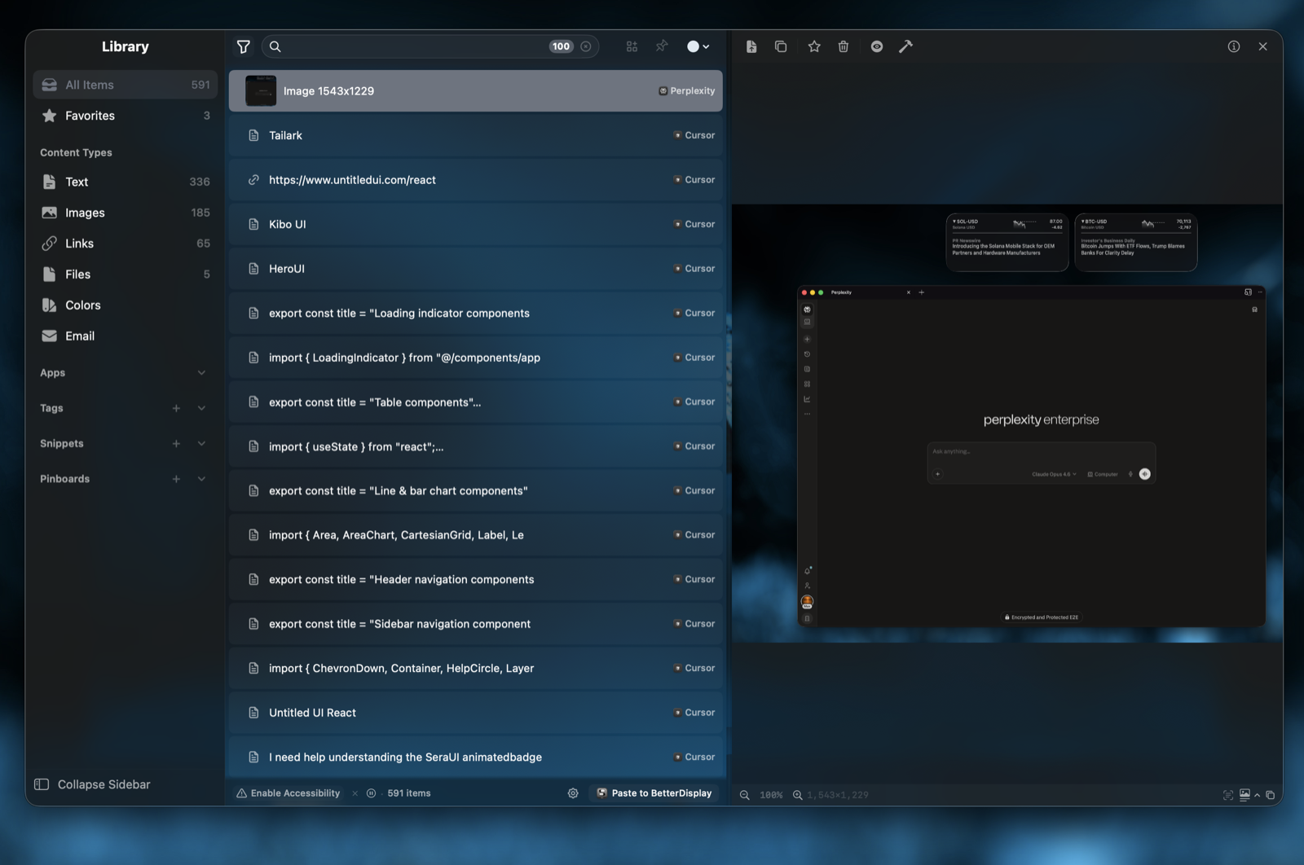
Task: Click Collapse Sidebar at bottom left
Action: click(x=104, y=784)
